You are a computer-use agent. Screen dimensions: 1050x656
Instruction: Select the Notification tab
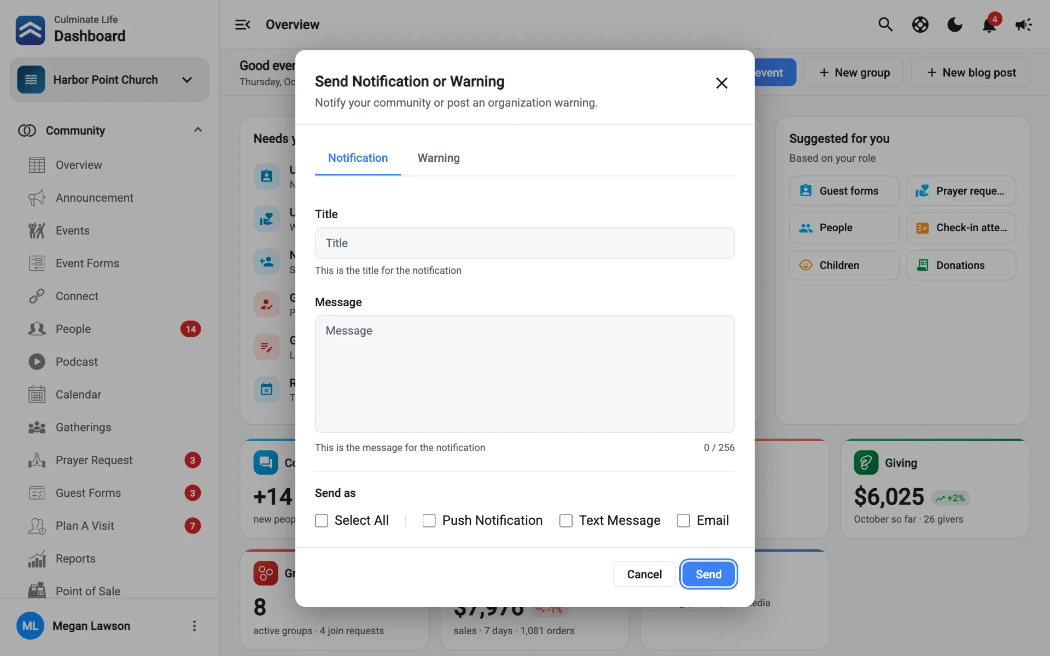click(x=358, y=158)
